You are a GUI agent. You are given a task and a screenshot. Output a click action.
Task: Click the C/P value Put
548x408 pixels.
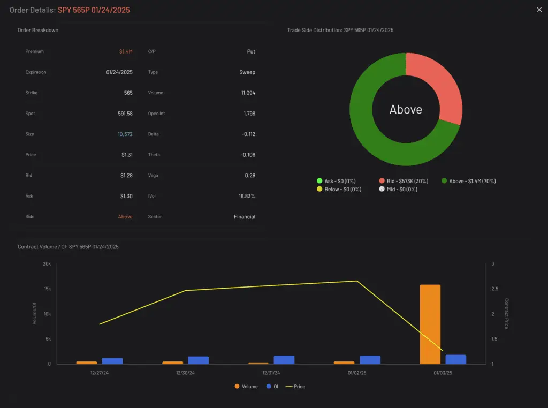(x=251, y=51)
